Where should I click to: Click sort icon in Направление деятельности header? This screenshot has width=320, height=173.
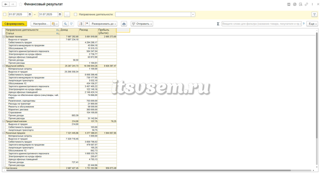pyautogui.click(x=58, y=30)
